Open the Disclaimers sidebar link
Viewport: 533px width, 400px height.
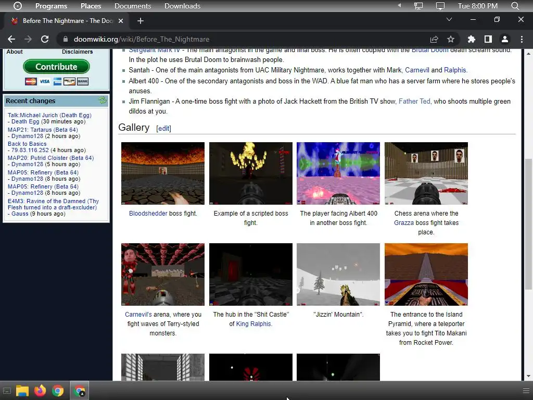coord(77,52)
